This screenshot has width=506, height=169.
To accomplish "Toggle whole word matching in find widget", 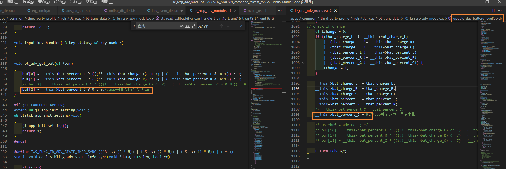I will (188, 26).
